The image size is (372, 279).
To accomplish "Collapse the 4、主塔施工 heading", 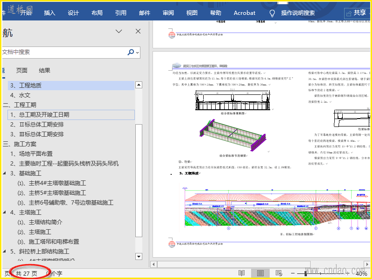I will (x=4, y=213).
